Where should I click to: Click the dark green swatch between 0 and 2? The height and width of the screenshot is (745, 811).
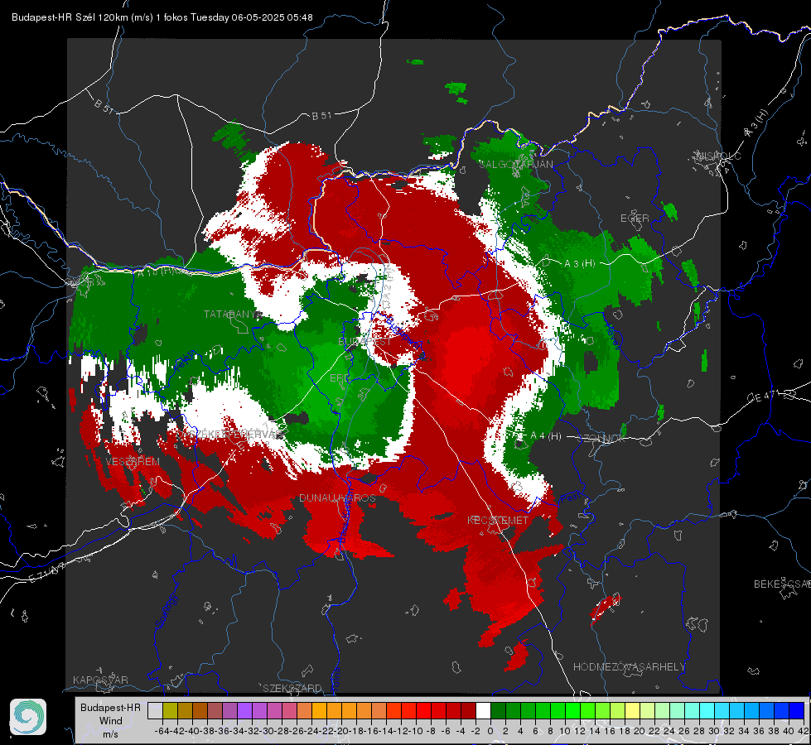498,710
